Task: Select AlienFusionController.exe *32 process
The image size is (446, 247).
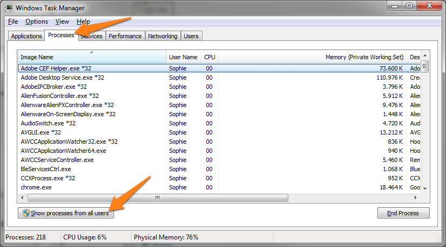Action: (220, 96)
